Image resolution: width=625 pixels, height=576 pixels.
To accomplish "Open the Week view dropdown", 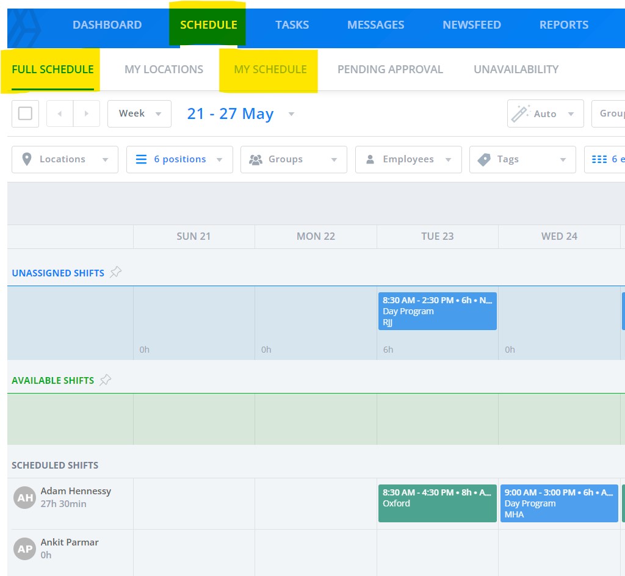I will point(140,113).
